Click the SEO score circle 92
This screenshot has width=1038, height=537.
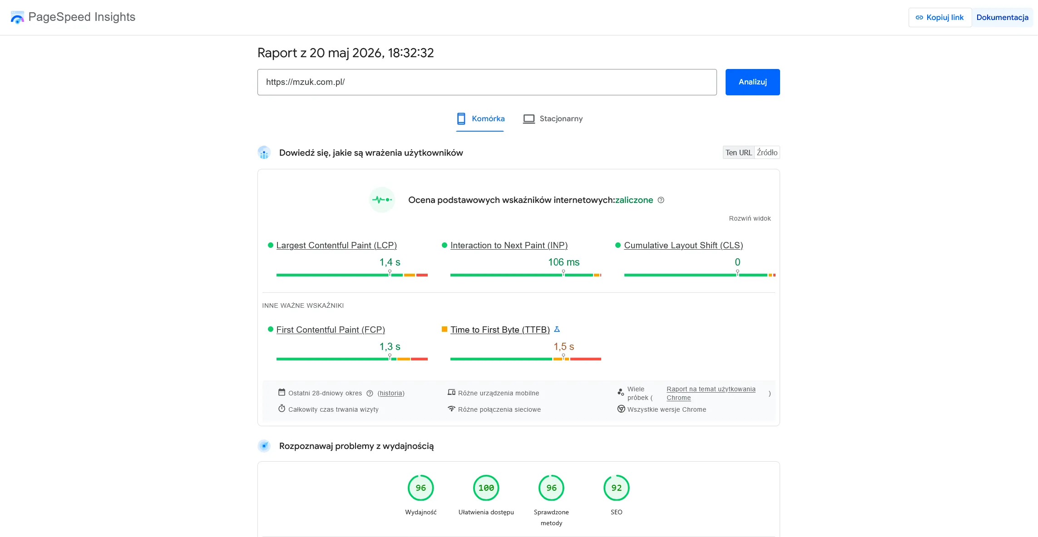(x=617, y=488)
